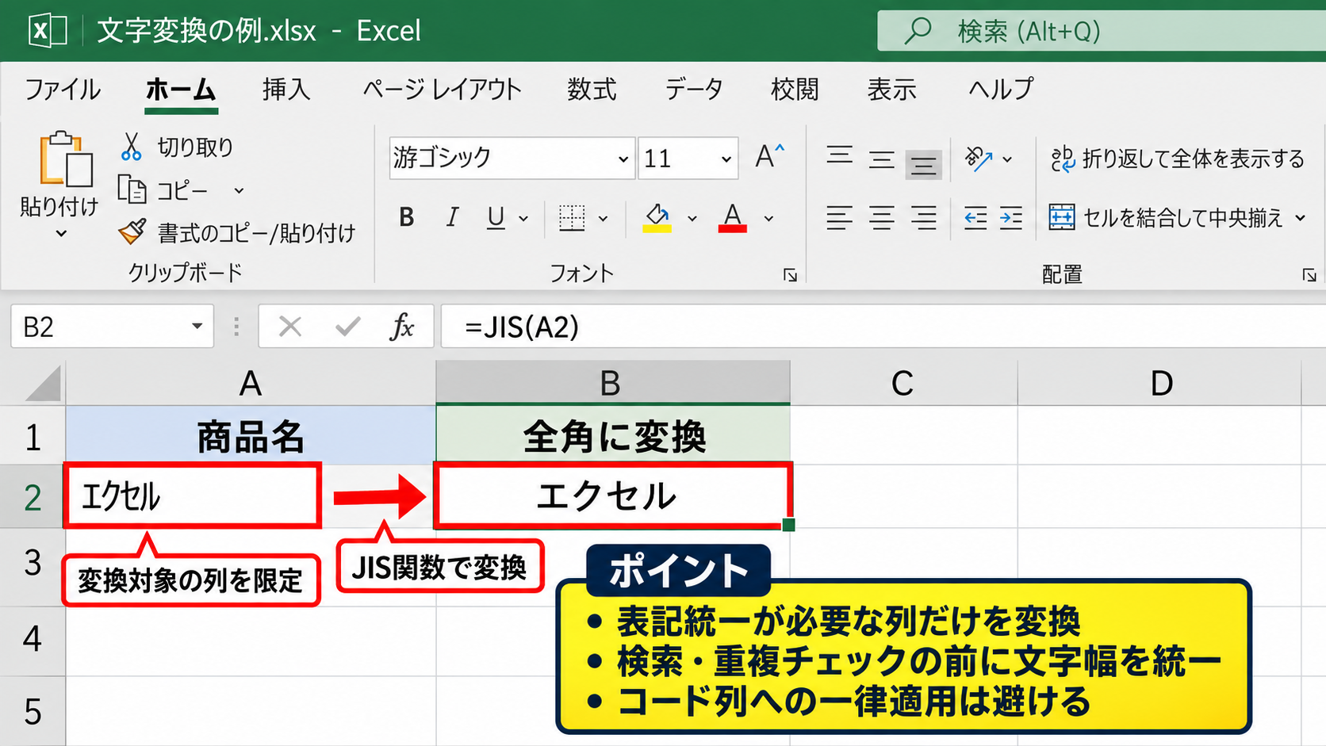Switch to the 挿入 tab
This screenshot has height=746, width=1326.
tap(286, 89)
